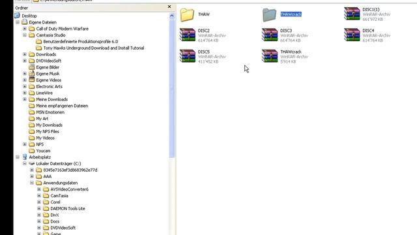Click scroll-up arrow of folder tree scrollbar
The width and height of the screenshot is (417, 235).
(172, 16)
